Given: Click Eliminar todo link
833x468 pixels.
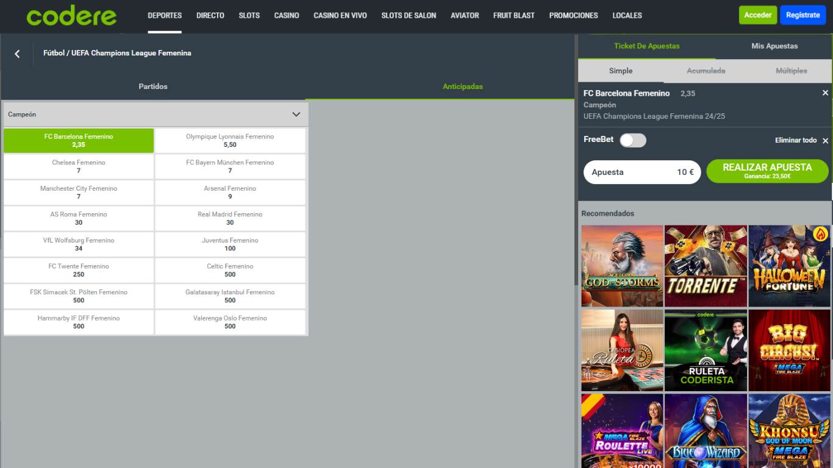Looking at the screenshot, I should tap(796, 140).
